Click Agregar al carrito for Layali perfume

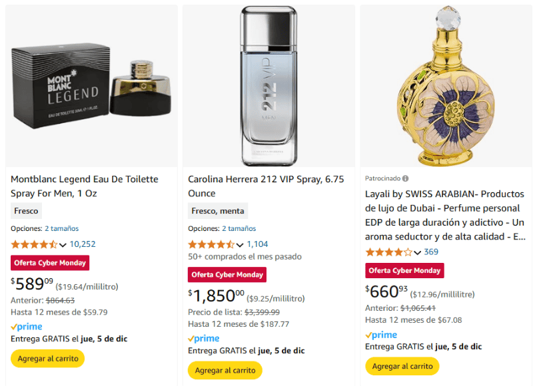pyautogui.click(x=402, y=366)
